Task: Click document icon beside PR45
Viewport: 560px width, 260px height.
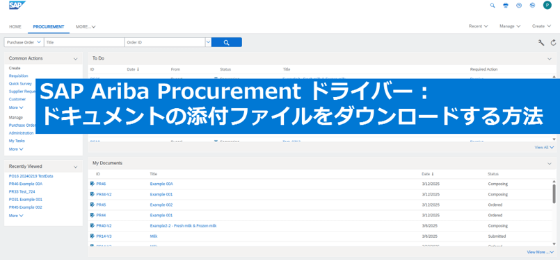Action: (92, 205)
